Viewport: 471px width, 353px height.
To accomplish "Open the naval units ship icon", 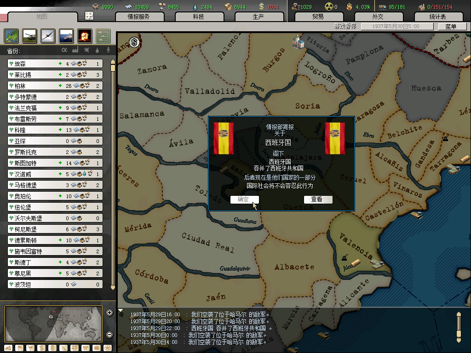I will point(66,36).
